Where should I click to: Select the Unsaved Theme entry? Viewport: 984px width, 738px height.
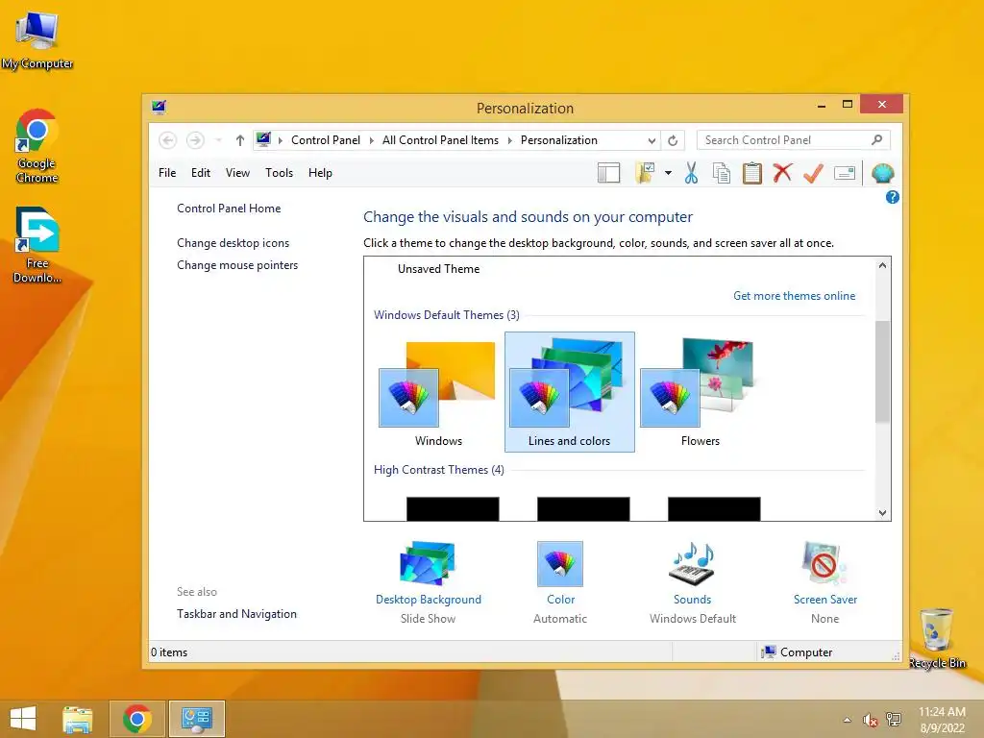point(438,269)
